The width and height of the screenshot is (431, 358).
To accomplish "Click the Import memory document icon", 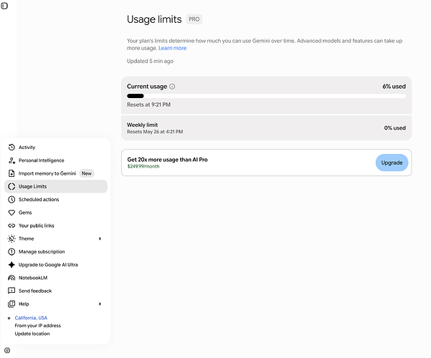I will 11,173.
